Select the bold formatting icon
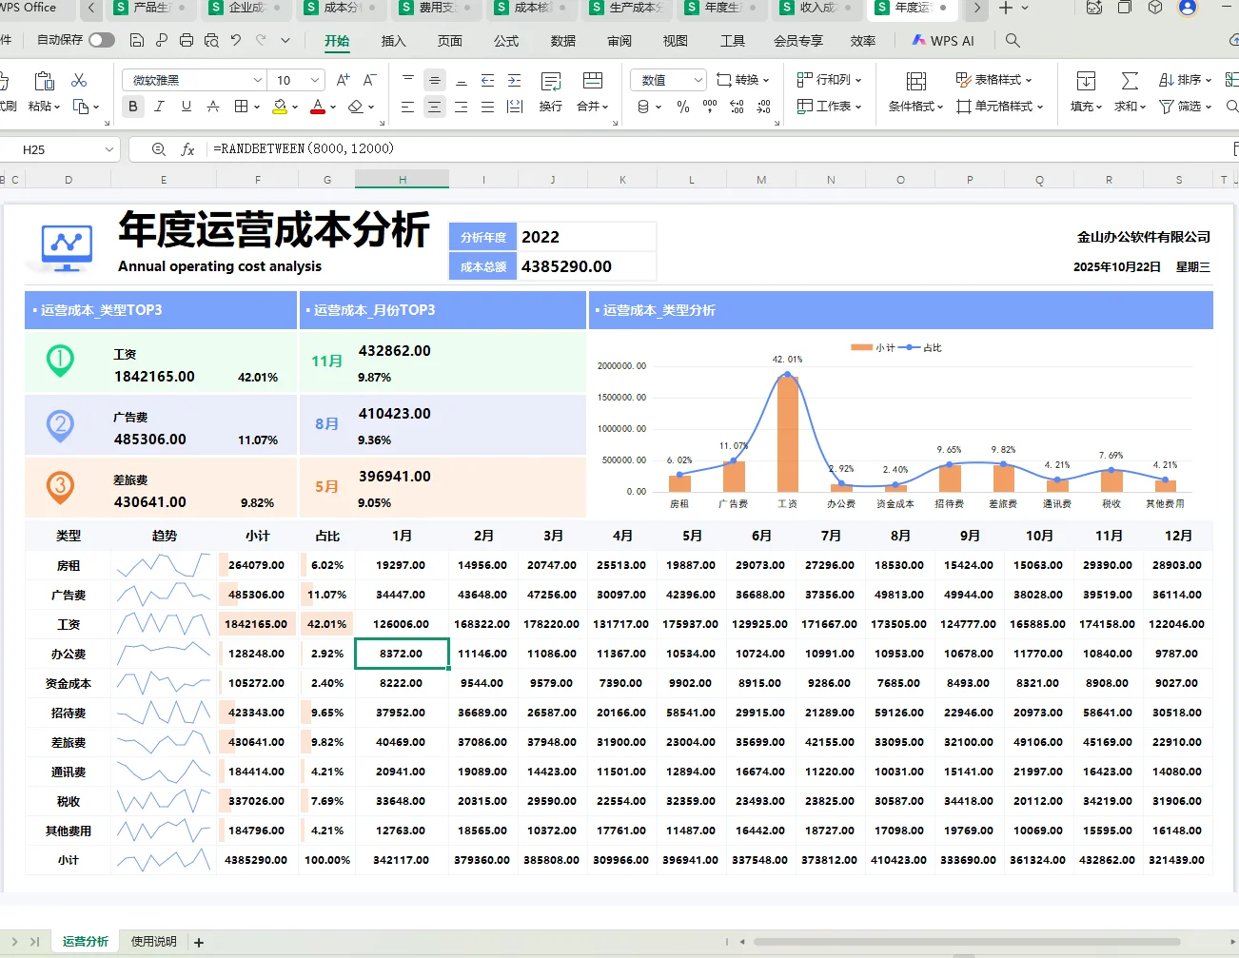Viewport: 1239px width, 958px height. (x=133, y=107)
